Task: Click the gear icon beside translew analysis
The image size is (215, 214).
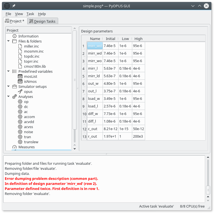Action: [x=20, y=142]
